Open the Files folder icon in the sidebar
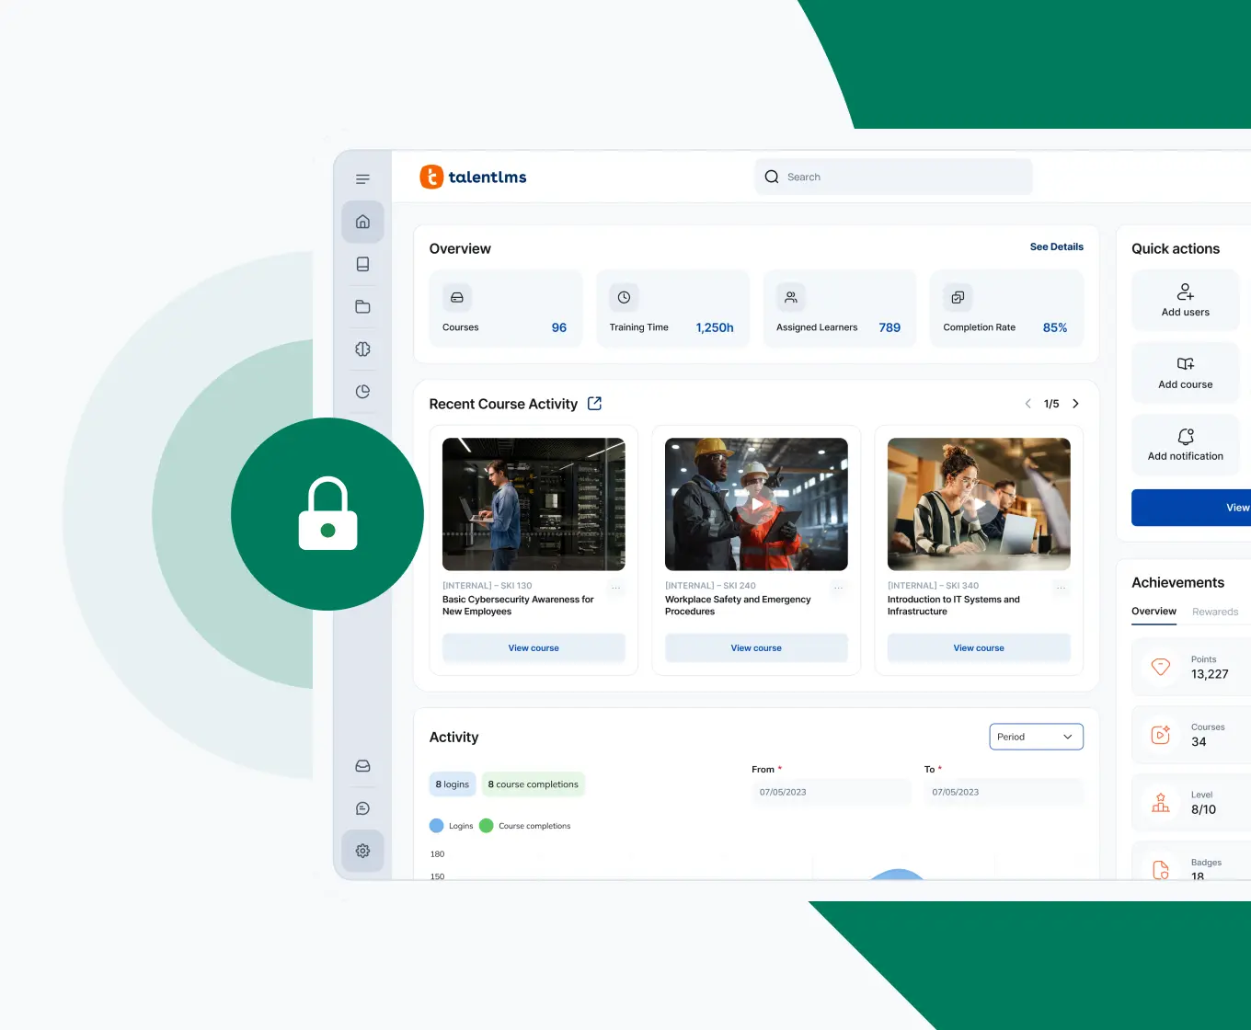This screenshot has height=1030, width=1251. pos(362,306)
